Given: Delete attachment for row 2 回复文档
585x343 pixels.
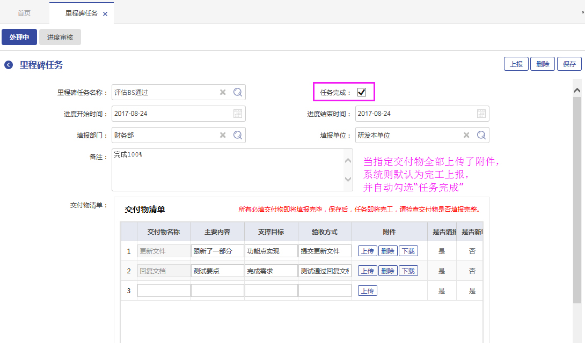Looking at the screenshot, I should 387,271.
